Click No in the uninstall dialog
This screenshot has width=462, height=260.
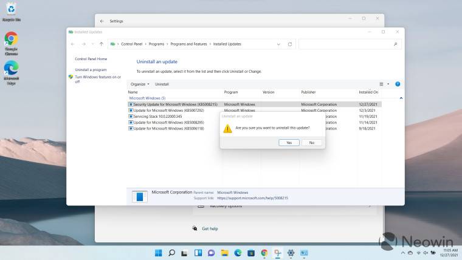311,142
